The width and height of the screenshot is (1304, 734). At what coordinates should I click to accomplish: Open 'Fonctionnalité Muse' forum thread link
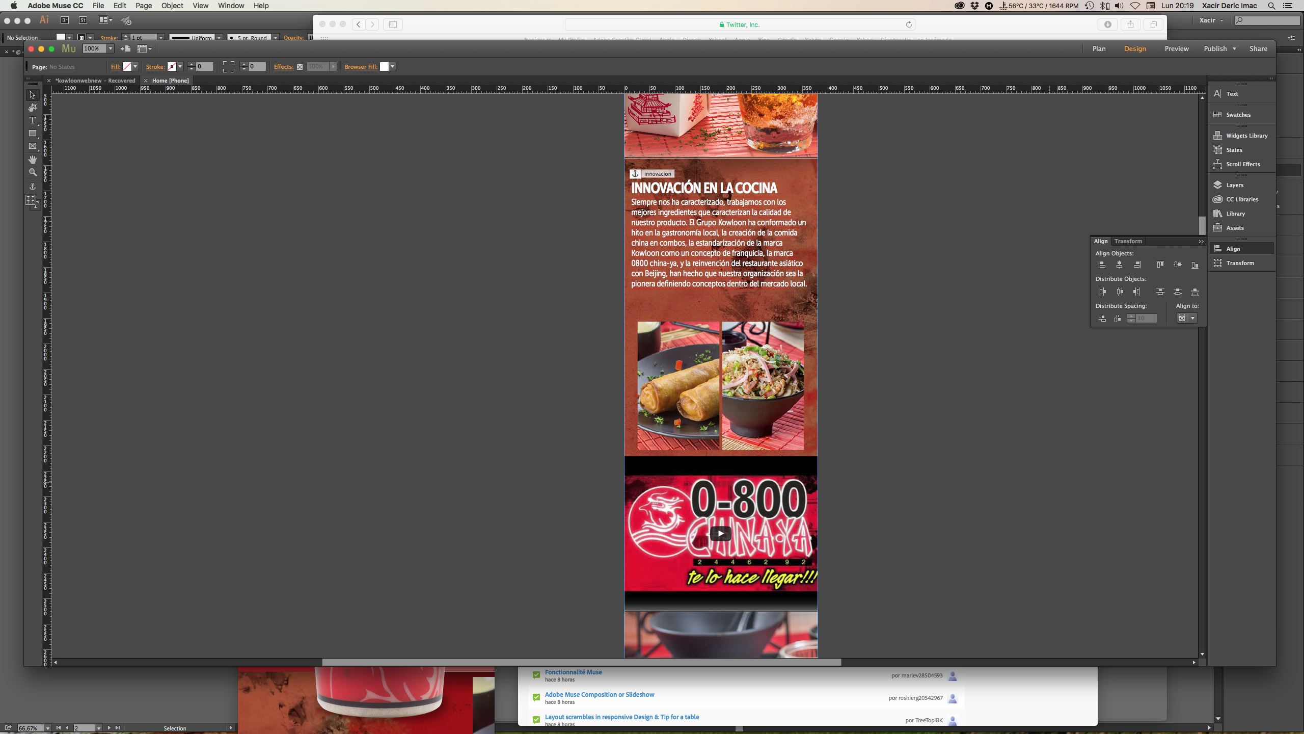click(x=573, y=672)
